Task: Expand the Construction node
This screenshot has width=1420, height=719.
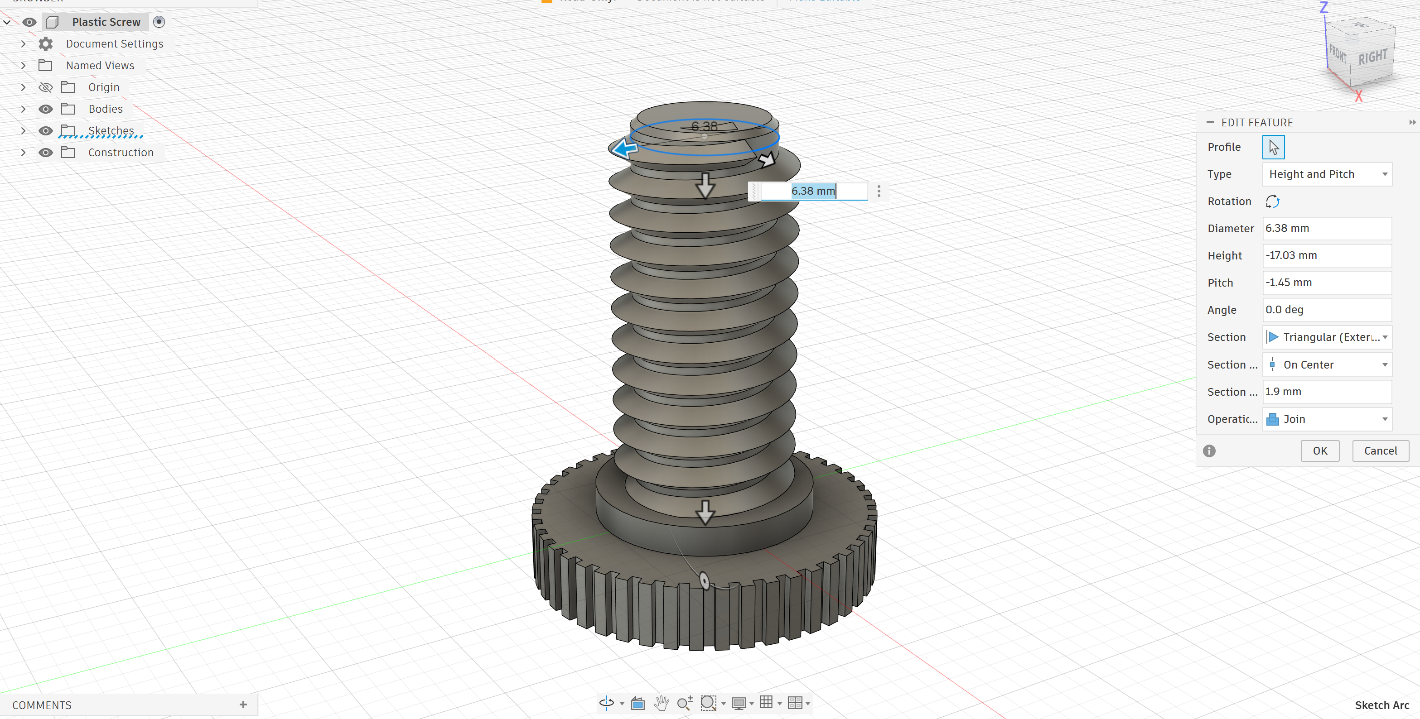Action: [23, 153]
